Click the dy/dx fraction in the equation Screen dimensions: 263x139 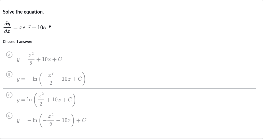coord(7,27)
